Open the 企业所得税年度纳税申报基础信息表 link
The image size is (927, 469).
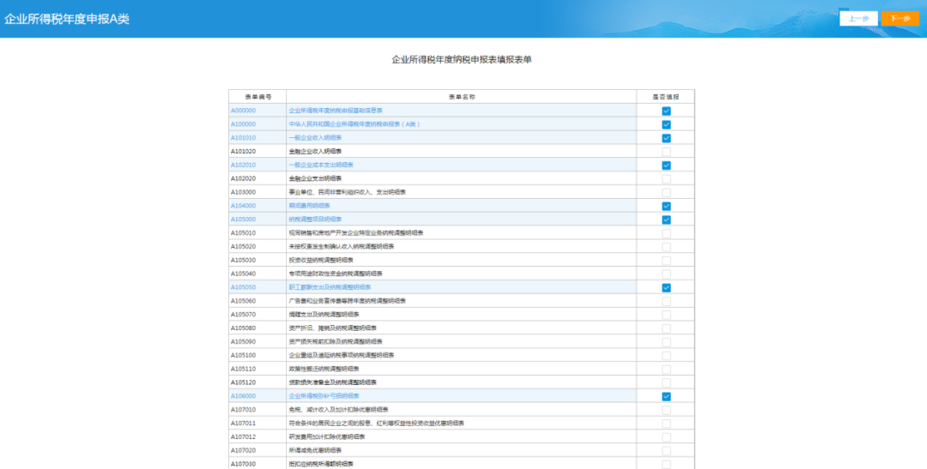pos(336,111)
